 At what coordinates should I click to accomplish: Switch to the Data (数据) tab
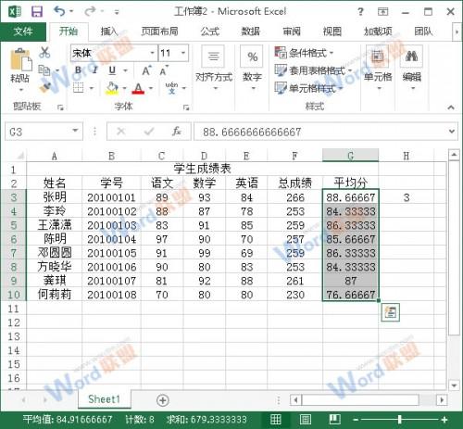tap(251, 32)
